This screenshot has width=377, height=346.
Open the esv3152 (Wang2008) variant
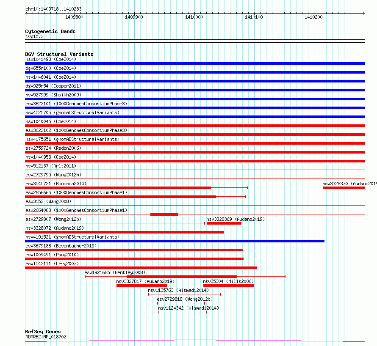point(48,201)
